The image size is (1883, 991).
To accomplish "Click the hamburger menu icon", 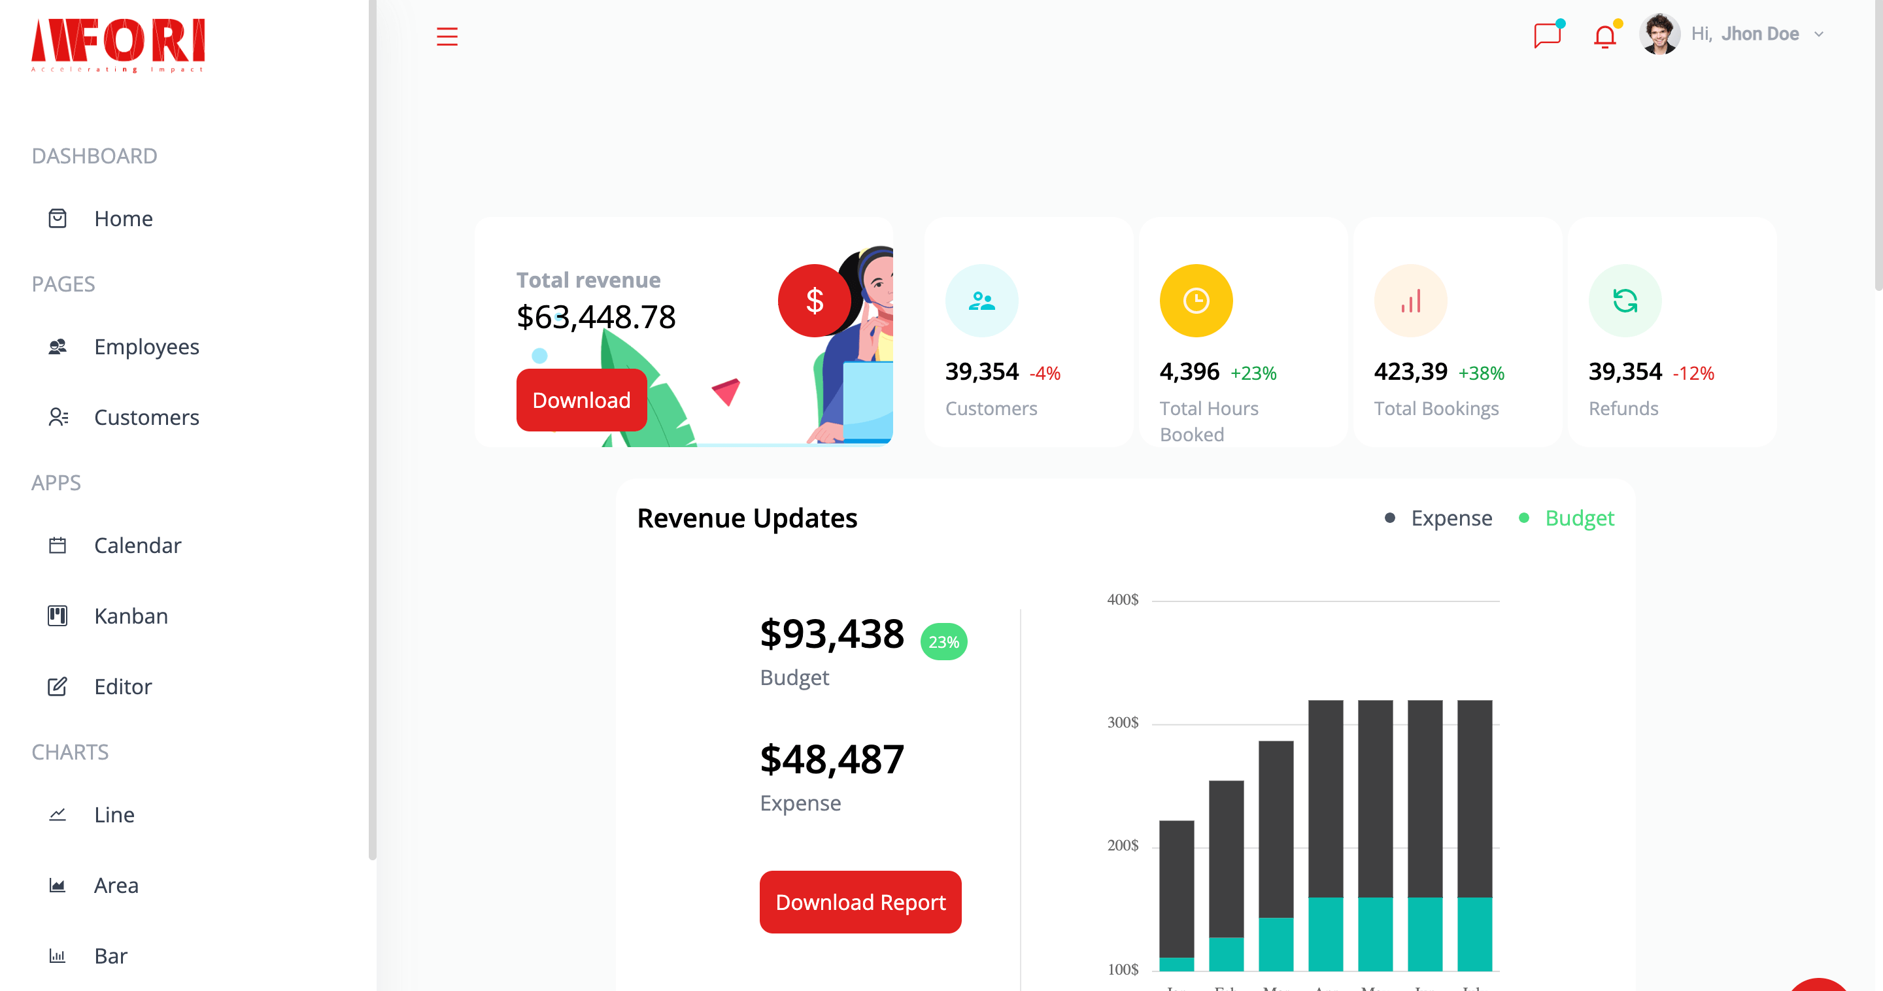I will pos(447,37).
